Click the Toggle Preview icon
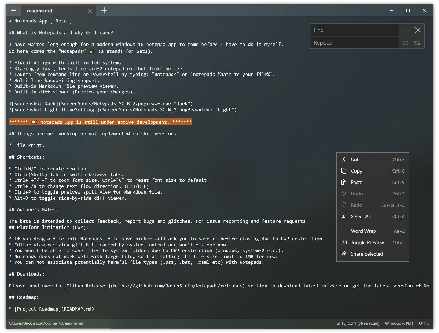 [x=344, y=242]
